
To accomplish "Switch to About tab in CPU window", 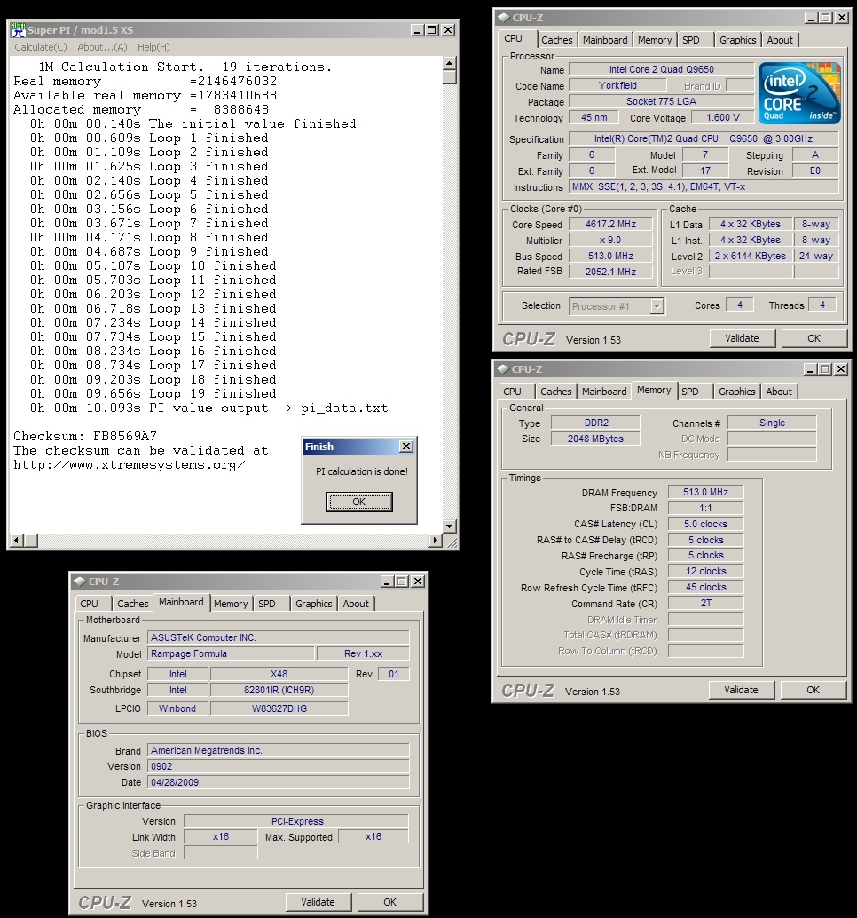I will [780, 40].
